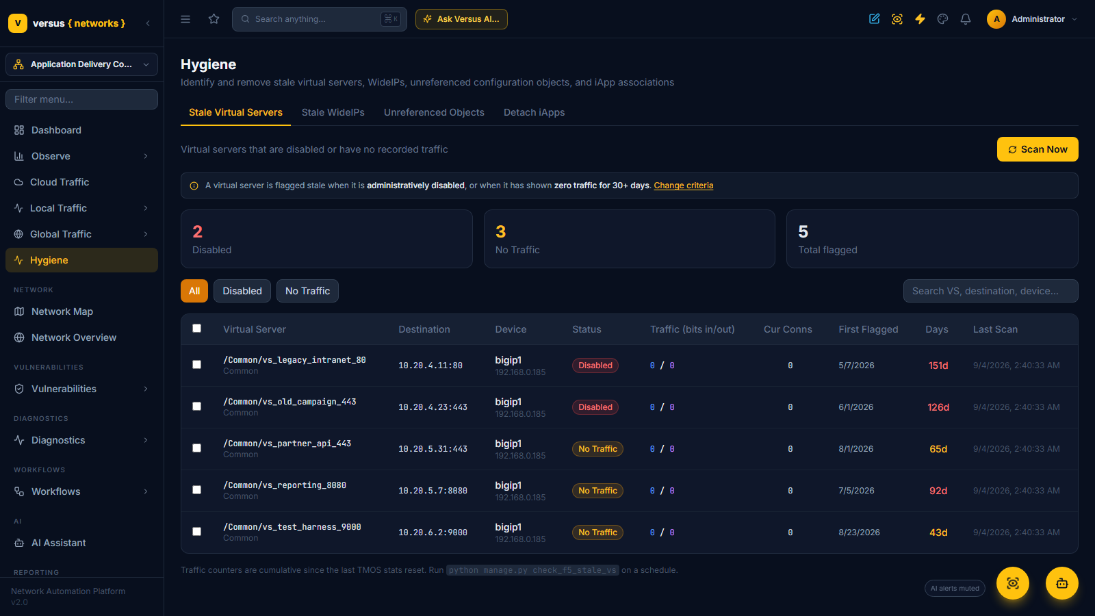Check the vs_old_campaign_443 row checkbox
Image resolution: width=1095 pixels, height=616 pixels.
(197, 407)
